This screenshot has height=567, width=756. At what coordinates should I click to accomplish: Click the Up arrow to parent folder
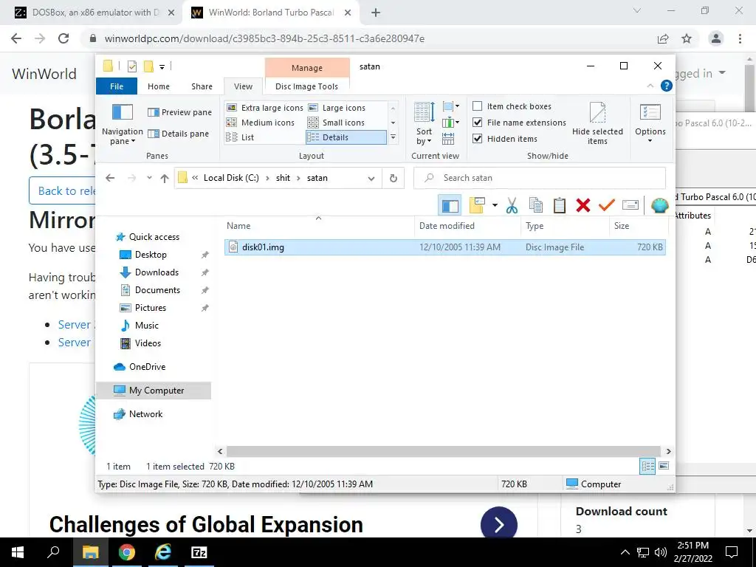[165, 179]
